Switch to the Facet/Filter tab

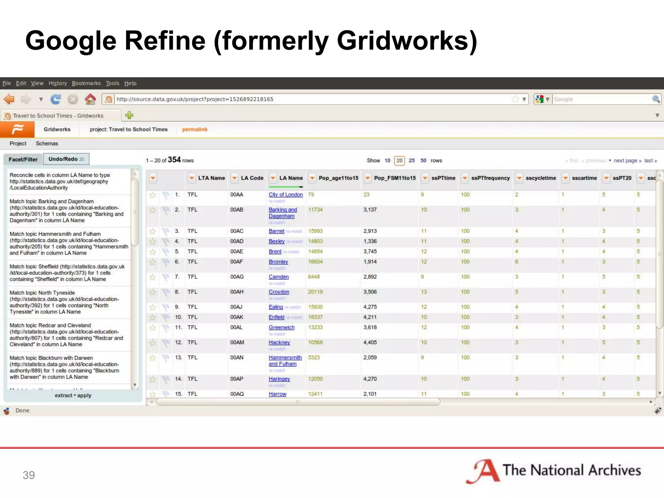23,160
